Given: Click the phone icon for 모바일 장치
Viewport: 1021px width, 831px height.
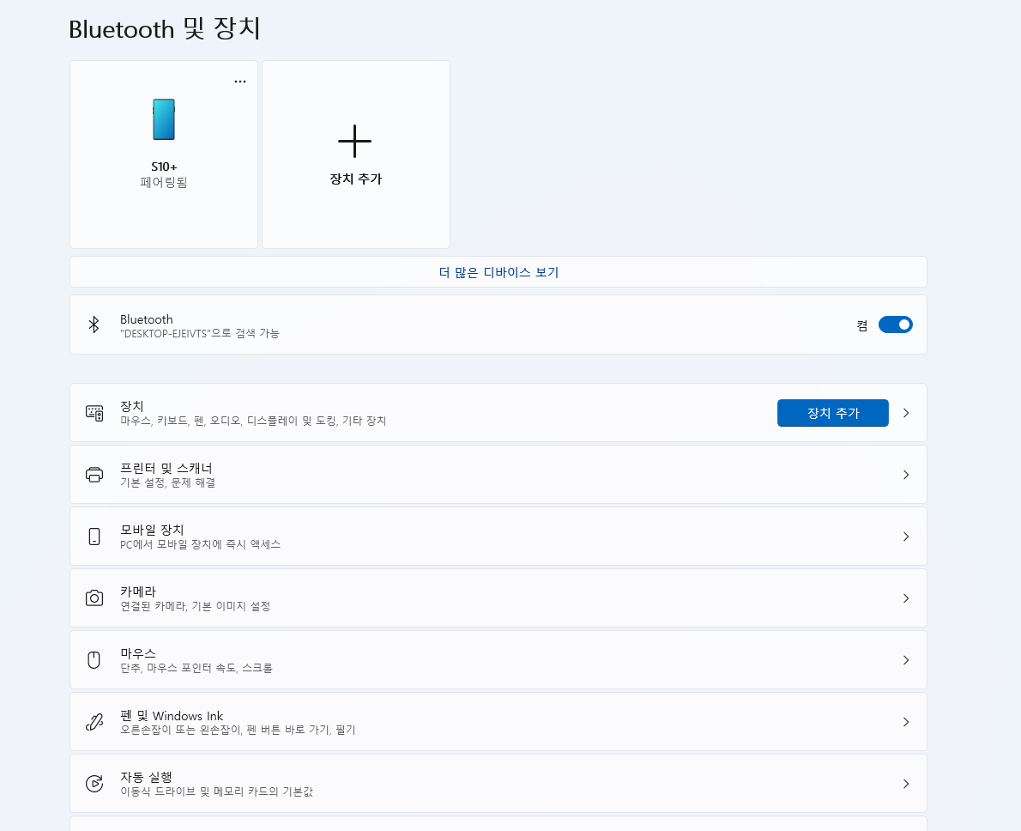Looking at the screenshot, I should click(94, 537).
